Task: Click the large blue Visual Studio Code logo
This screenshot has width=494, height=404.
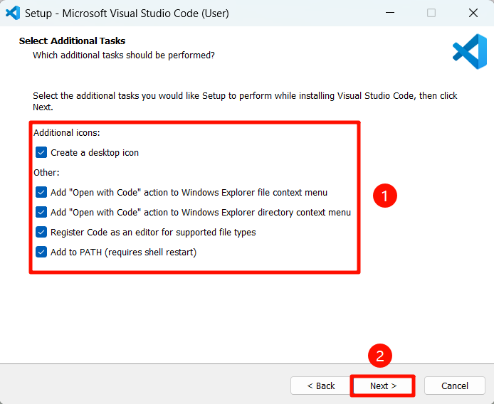Action: point(469,51)
